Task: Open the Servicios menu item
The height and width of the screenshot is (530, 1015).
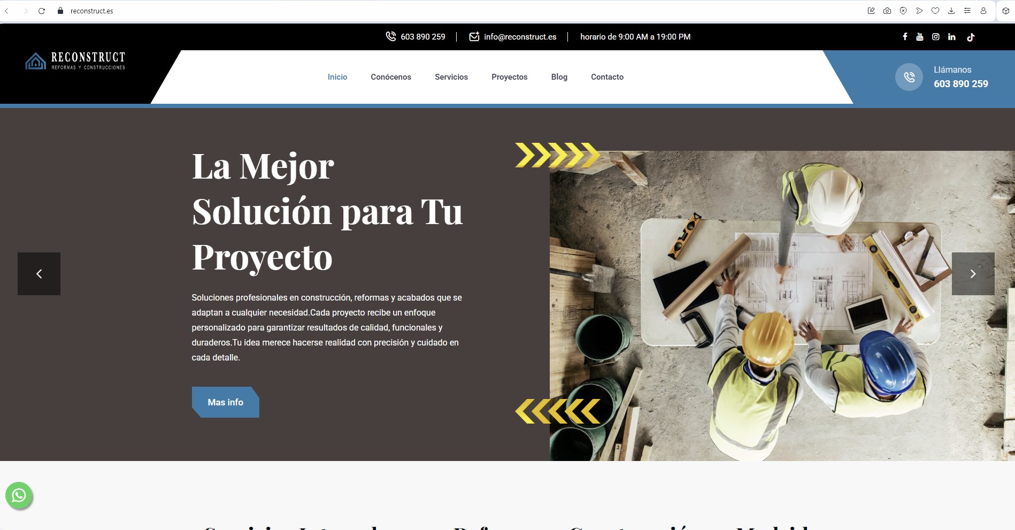Action: pyautogui.click(x=451, y=77)
